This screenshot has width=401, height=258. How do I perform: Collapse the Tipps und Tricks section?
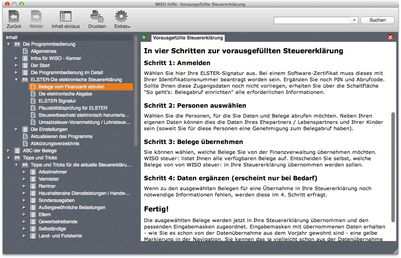pos(9,158)
